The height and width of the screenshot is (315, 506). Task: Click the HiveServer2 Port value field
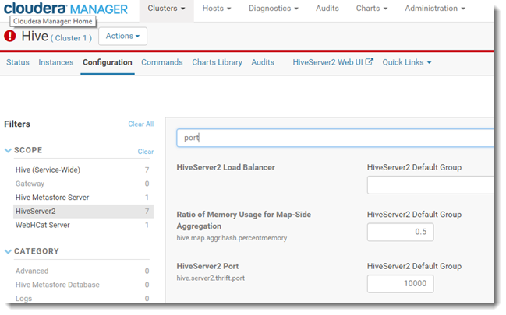400,284
